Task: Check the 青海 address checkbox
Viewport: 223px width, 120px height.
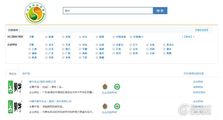Action: pos(63,58)
